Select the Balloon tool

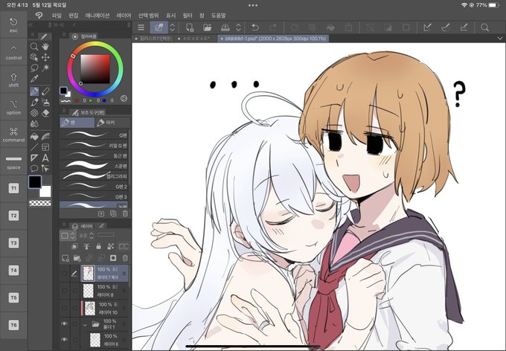34,168
